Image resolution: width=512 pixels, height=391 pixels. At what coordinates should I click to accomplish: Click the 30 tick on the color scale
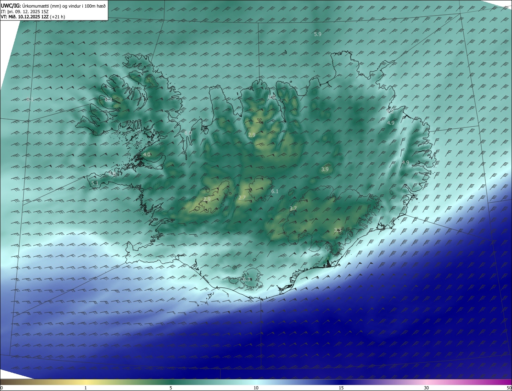point(426,388)
